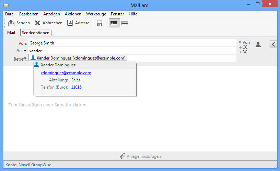Add a CC field via + CC
Viewport: 280px width, 171px height.
(x=243, y=47)
